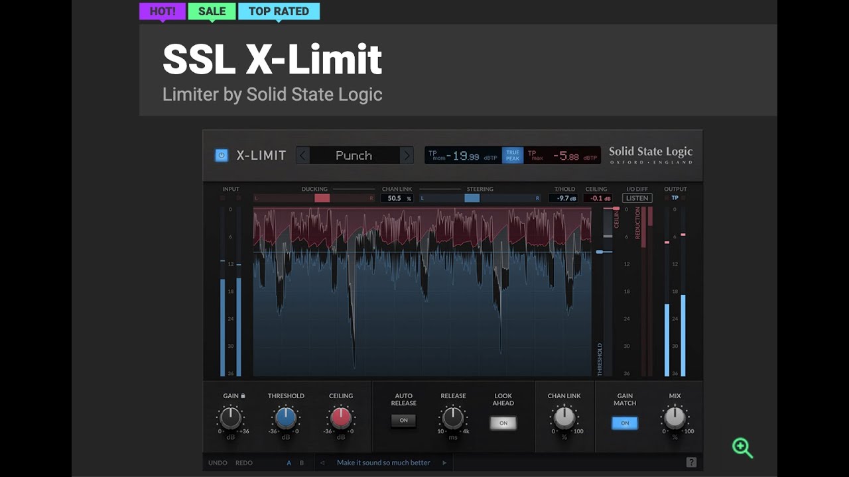Click the input level meter
The image size is (849, 477).
click(x=231, y=291)
